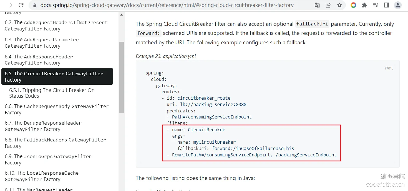This screenshot has height=191, width=408.
Task: Open 6.8 FallbackHeaders GatewayFilter Factory
Action: pyautogui.click(x=56, y=143)
